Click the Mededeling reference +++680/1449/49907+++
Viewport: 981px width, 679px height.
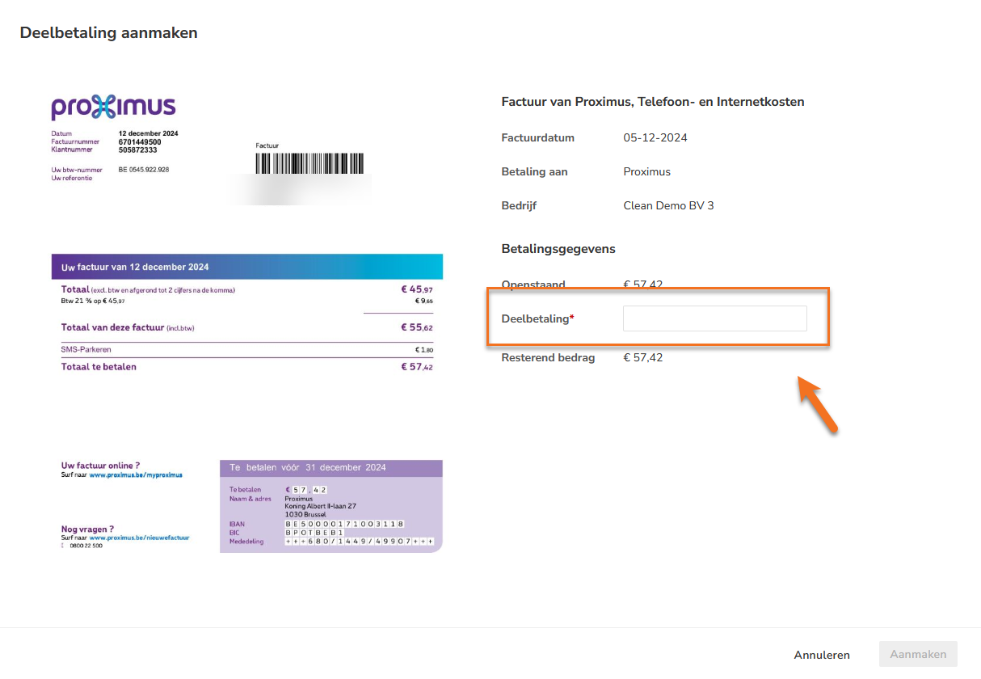(x=360, y=542)
